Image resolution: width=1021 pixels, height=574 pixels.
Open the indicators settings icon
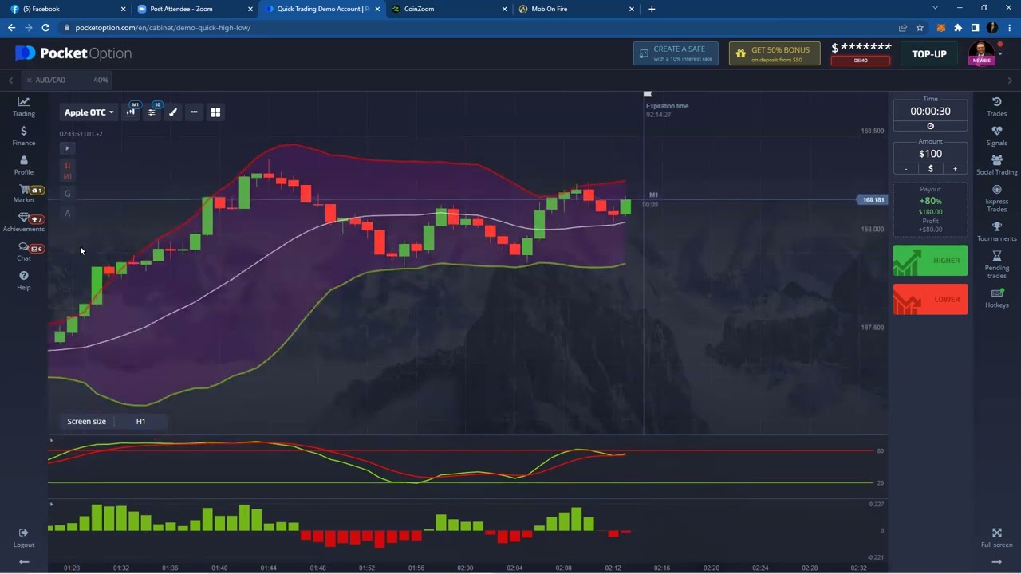pyautogui.click(x=152, y=112)
